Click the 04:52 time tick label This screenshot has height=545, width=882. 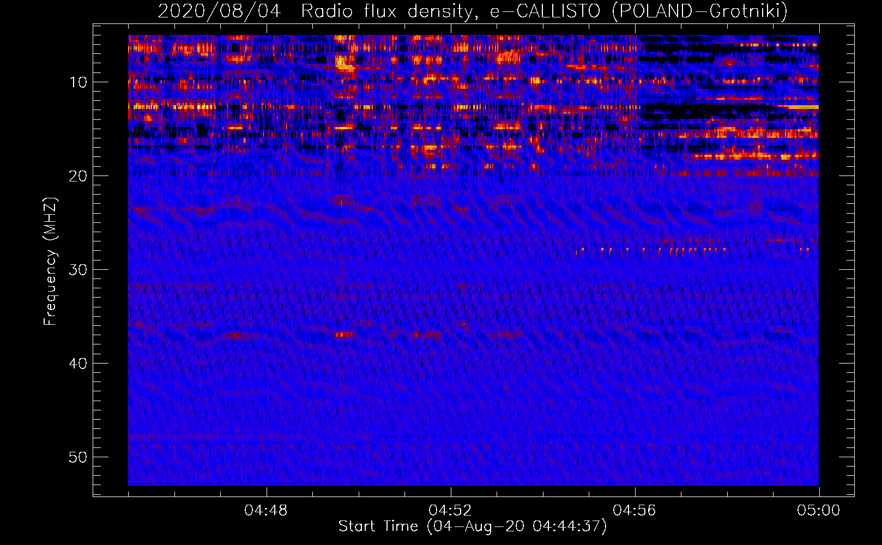(x=450, y=511)
